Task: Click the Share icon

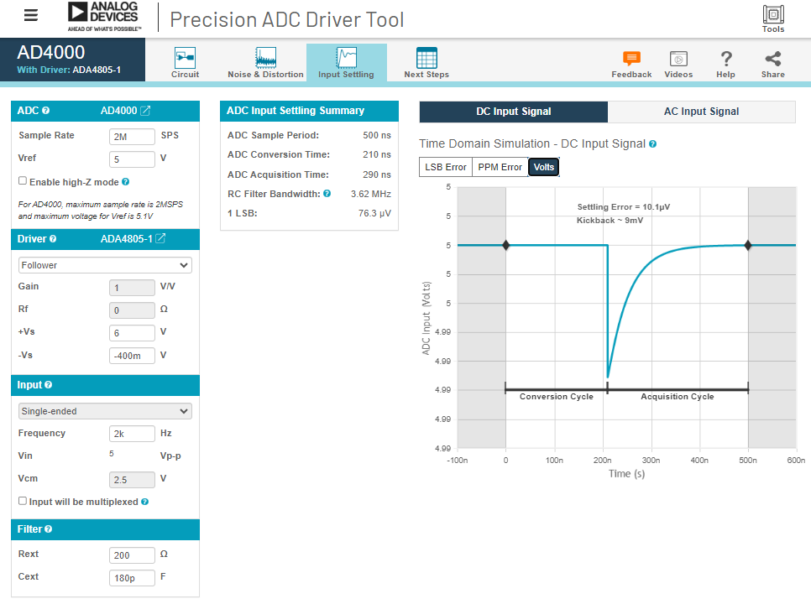Action: [x=772, y=59]
